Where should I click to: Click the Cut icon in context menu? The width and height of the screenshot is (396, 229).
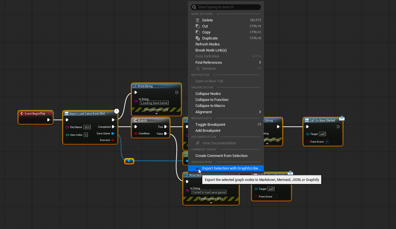(197, 26)
